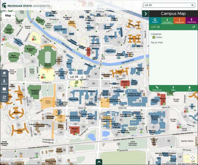
Task: Click lot 101 marker near Lewis Arboretum
Action: click(118, 144)
